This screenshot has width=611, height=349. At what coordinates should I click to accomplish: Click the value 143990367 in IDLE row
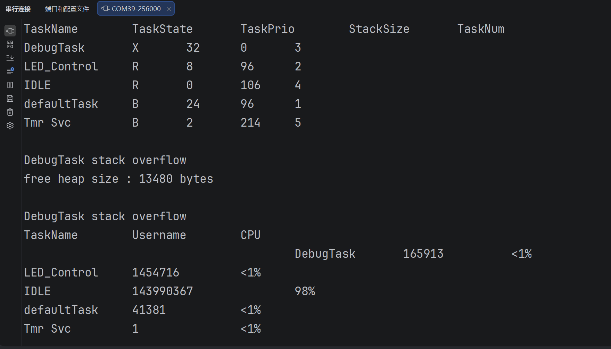click(x=162, y=291)
